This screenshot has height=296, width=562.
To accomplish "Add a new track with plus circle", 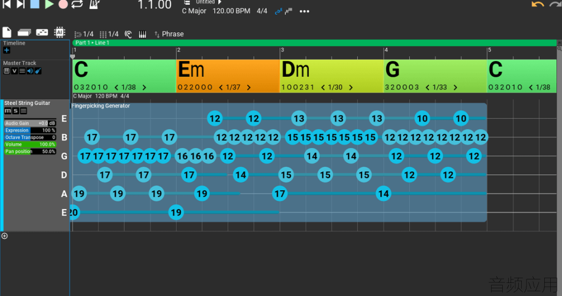I will 5,236.
